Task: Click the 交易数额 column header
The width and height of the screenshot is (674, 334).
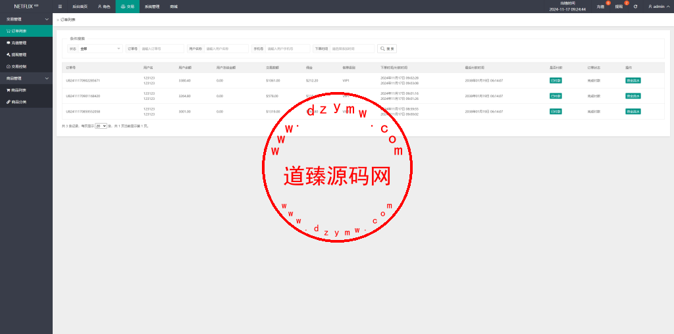Action: coord(272,68)
